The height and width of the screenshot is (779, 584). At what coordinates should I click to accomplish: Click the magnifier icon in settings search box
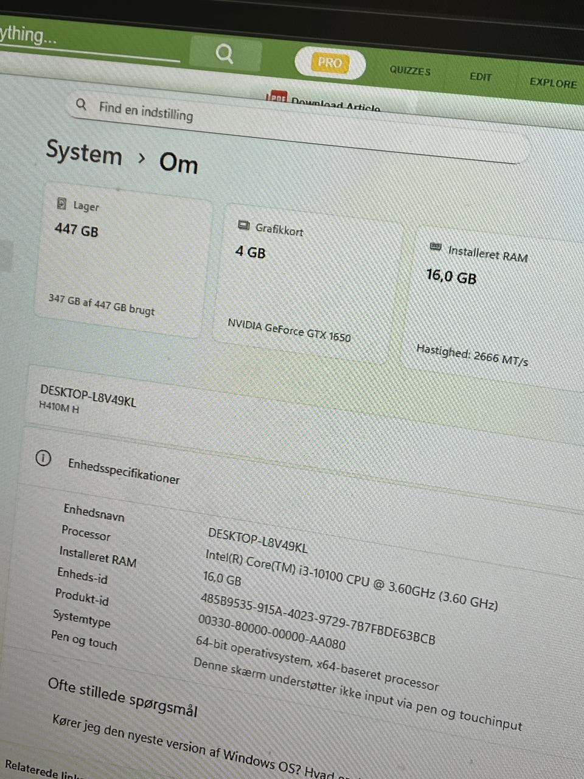pos(81,104)
